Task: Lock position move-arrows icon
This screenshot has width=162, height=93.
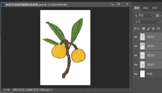Action: [153, 29]
